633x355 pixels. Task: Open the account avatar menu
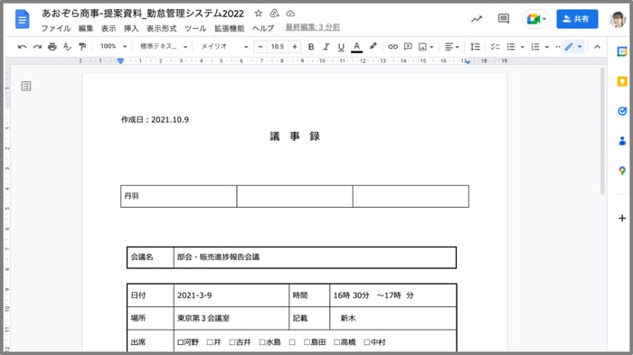click(x=618, y=19)
